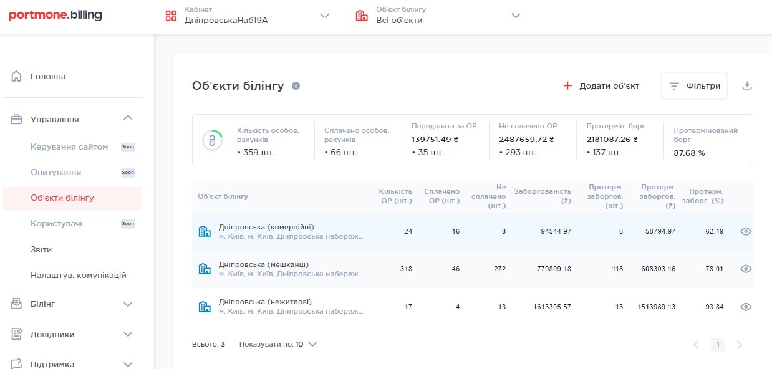772x369 pixels.
Task: Click the Підтримка sidebar icon
Action: 17,364
